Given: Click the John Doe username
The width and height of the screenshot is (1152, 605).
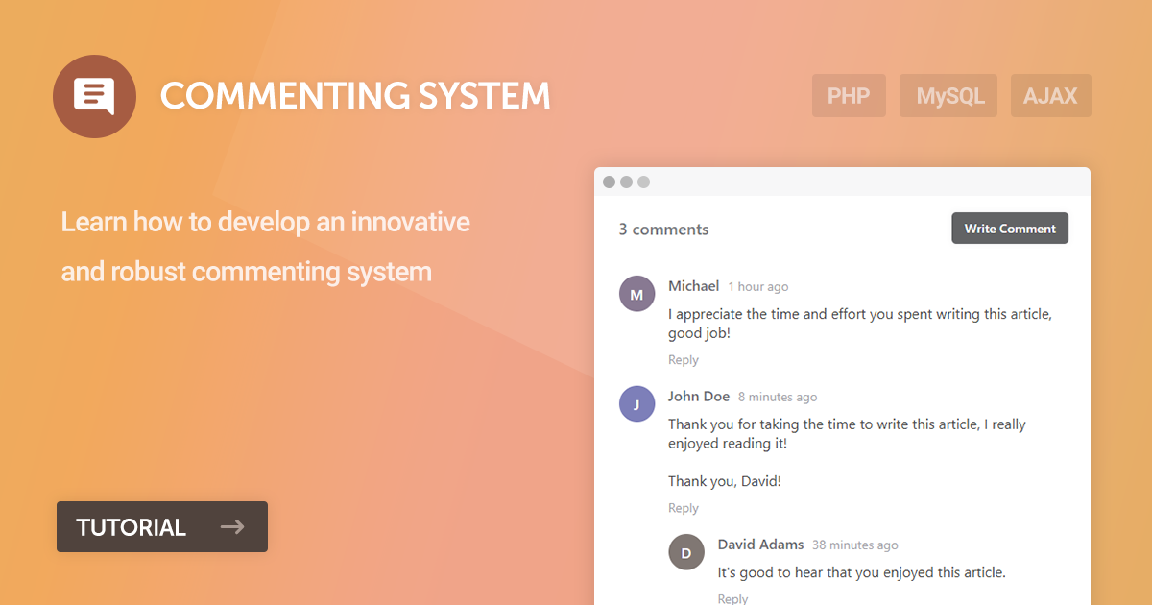Looking at the screenshot, I should pyautogui.click(x=699, y=397).
